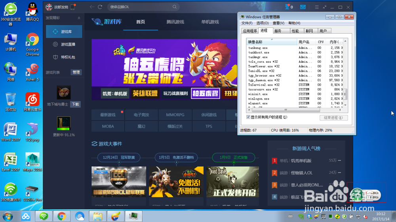Screen dimensions: 396x222
Task: Open the Word 2007 desktop shortcut
Action: coord(10,132)
